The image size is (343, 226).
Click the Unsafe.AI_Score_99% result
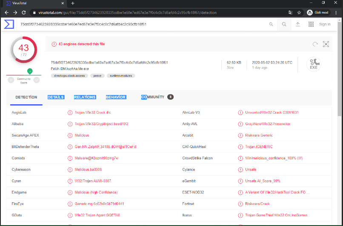tap(263, 181)
